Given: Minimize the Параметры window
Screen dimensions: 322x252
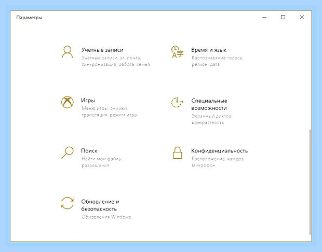Looking at the screenshot, I should tap(264, 17).
